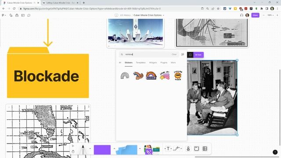Select the white monument photo

click(x=136, y=33)
